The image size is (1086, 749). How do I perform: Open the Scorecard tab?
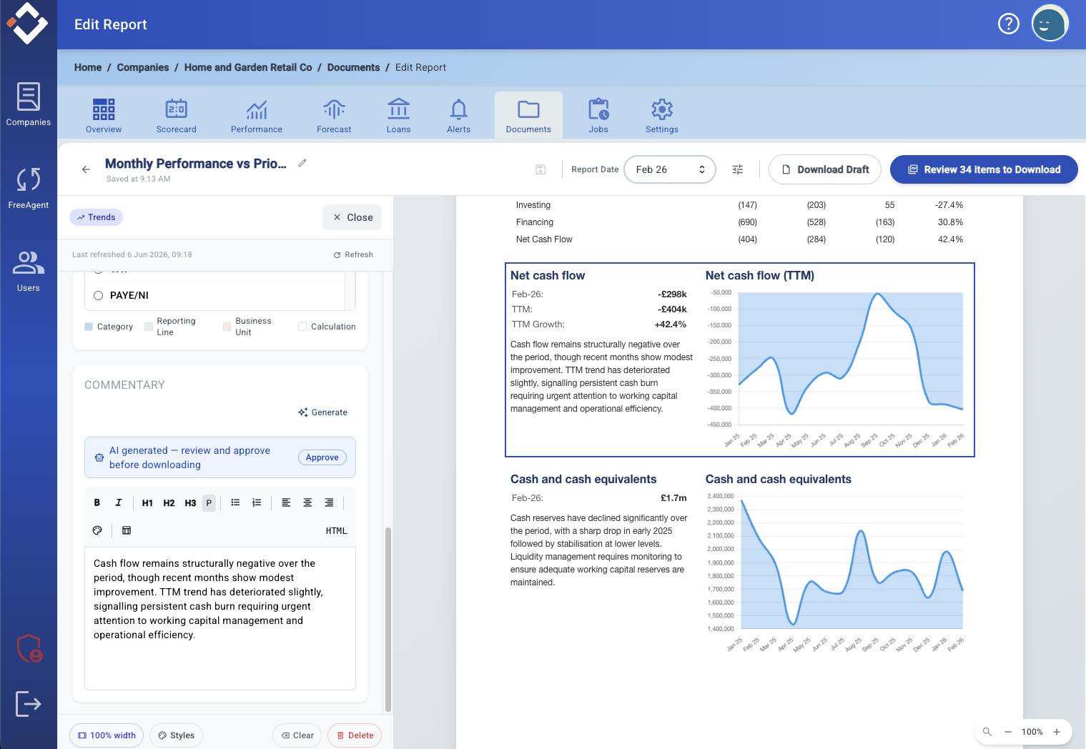tap(177, 116)
